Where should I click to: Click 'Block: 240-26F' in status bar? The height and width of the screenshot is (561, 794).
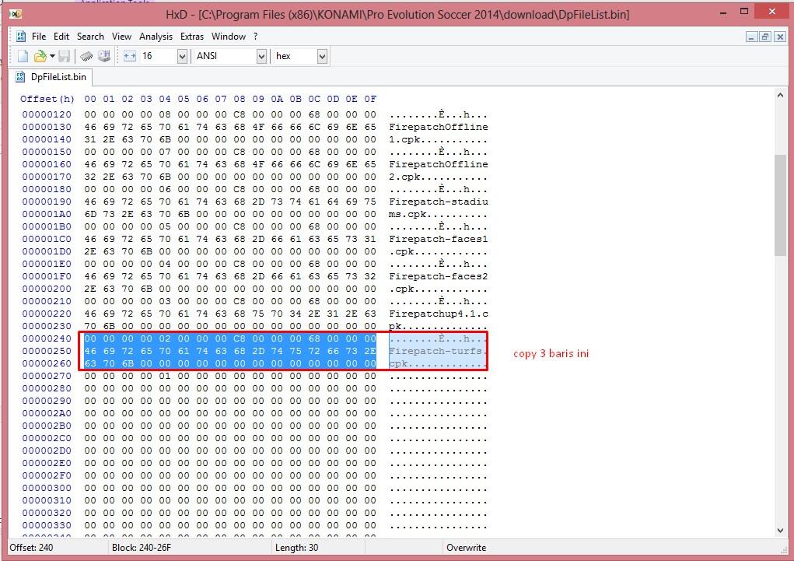142,548
